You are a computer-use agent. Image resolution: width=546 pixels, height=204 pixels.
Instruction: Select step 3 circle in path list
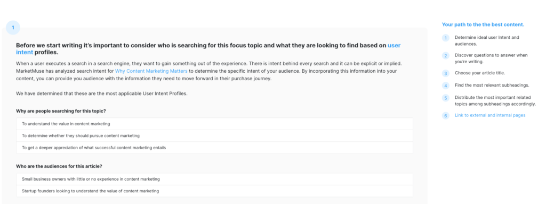click(446, 73)
